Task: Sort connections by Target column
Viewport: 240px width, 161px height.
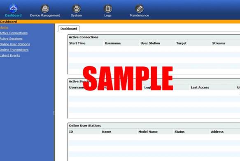Action: 182,43
